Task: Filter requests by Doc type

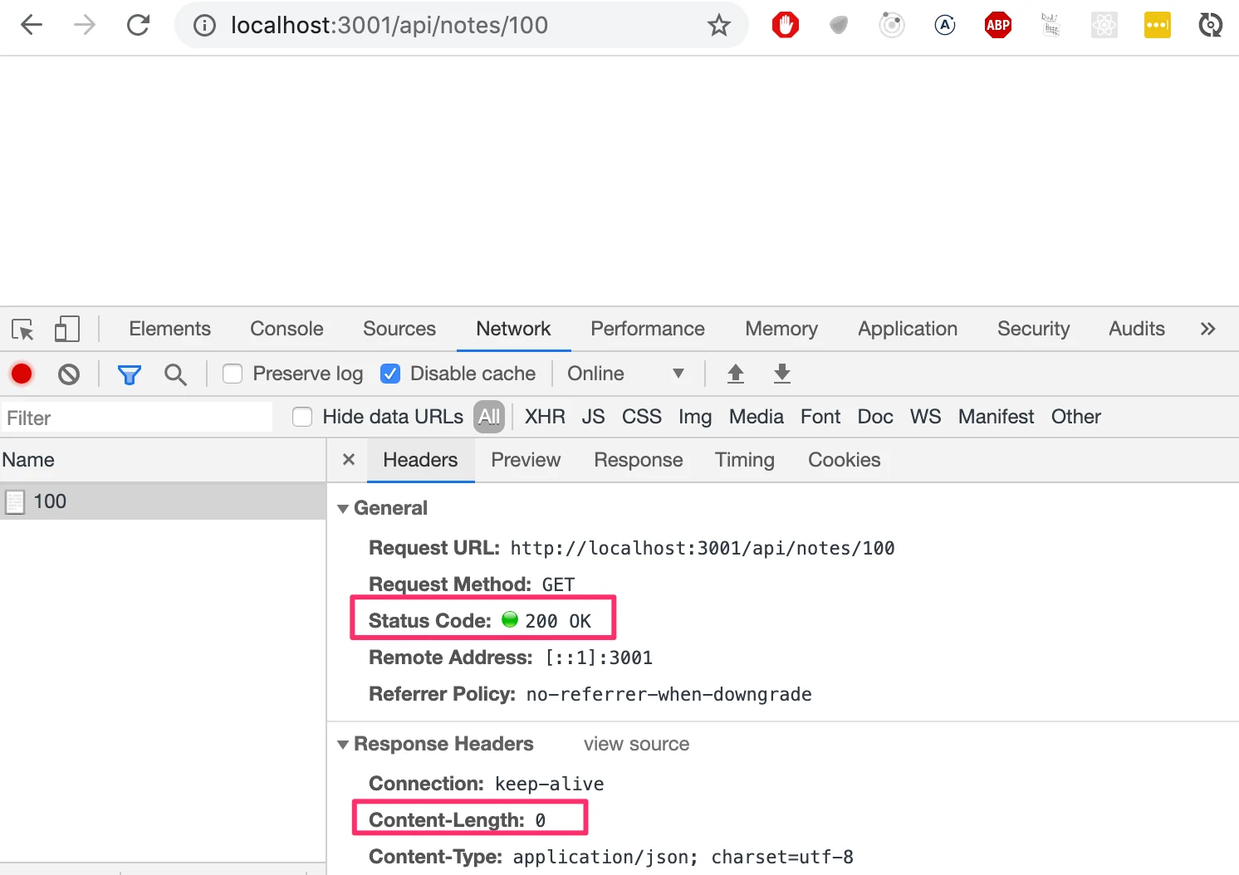Action: tap(875, 417)
